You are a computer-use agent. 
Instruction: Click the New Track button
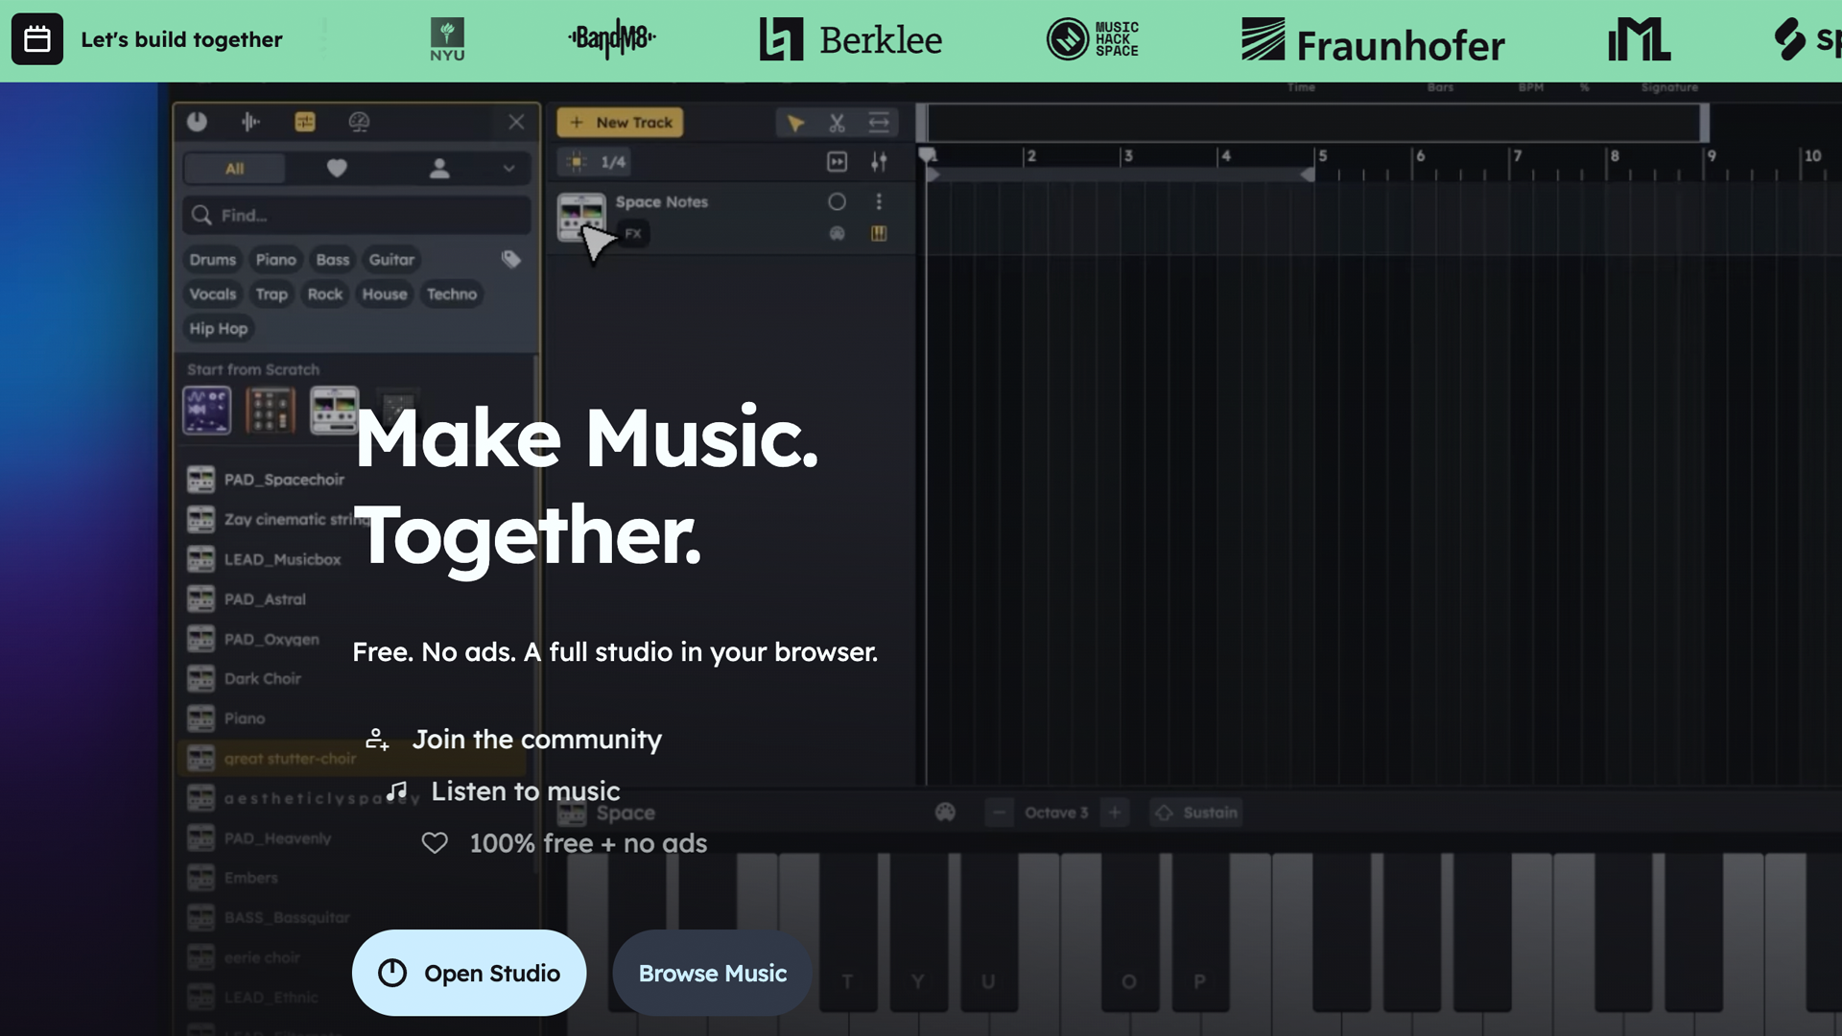coord(620,122)
